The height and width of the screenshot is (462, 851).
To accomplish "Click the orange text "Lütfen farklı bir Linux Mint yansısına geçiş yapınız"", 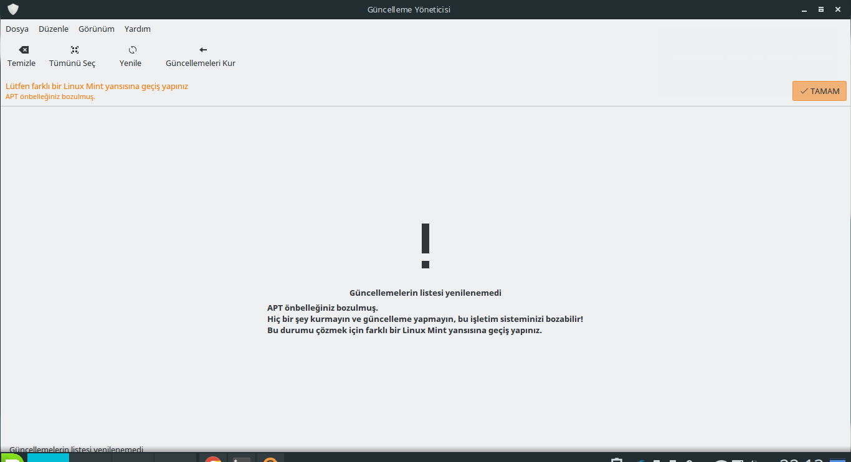I will pos(97,86).
